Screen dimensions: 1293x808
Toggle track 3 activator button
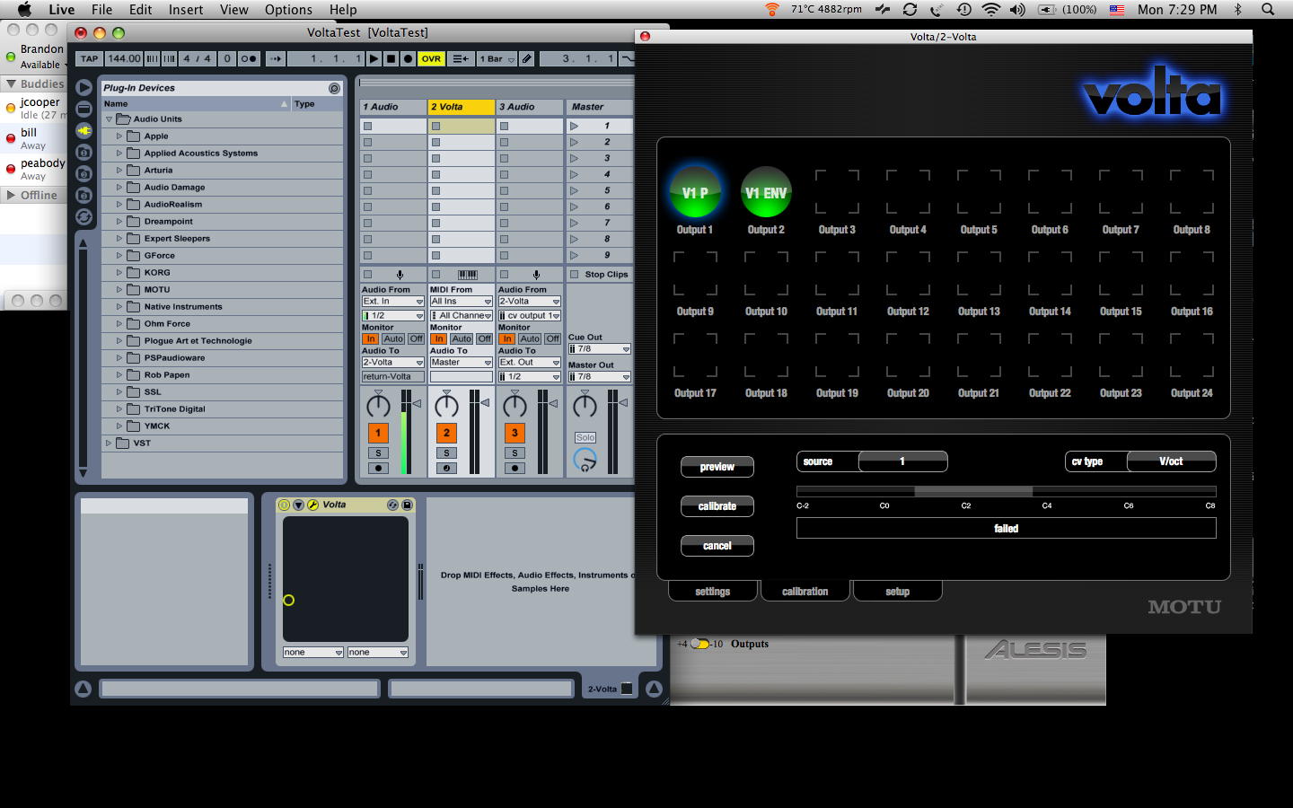pos(515,433)
